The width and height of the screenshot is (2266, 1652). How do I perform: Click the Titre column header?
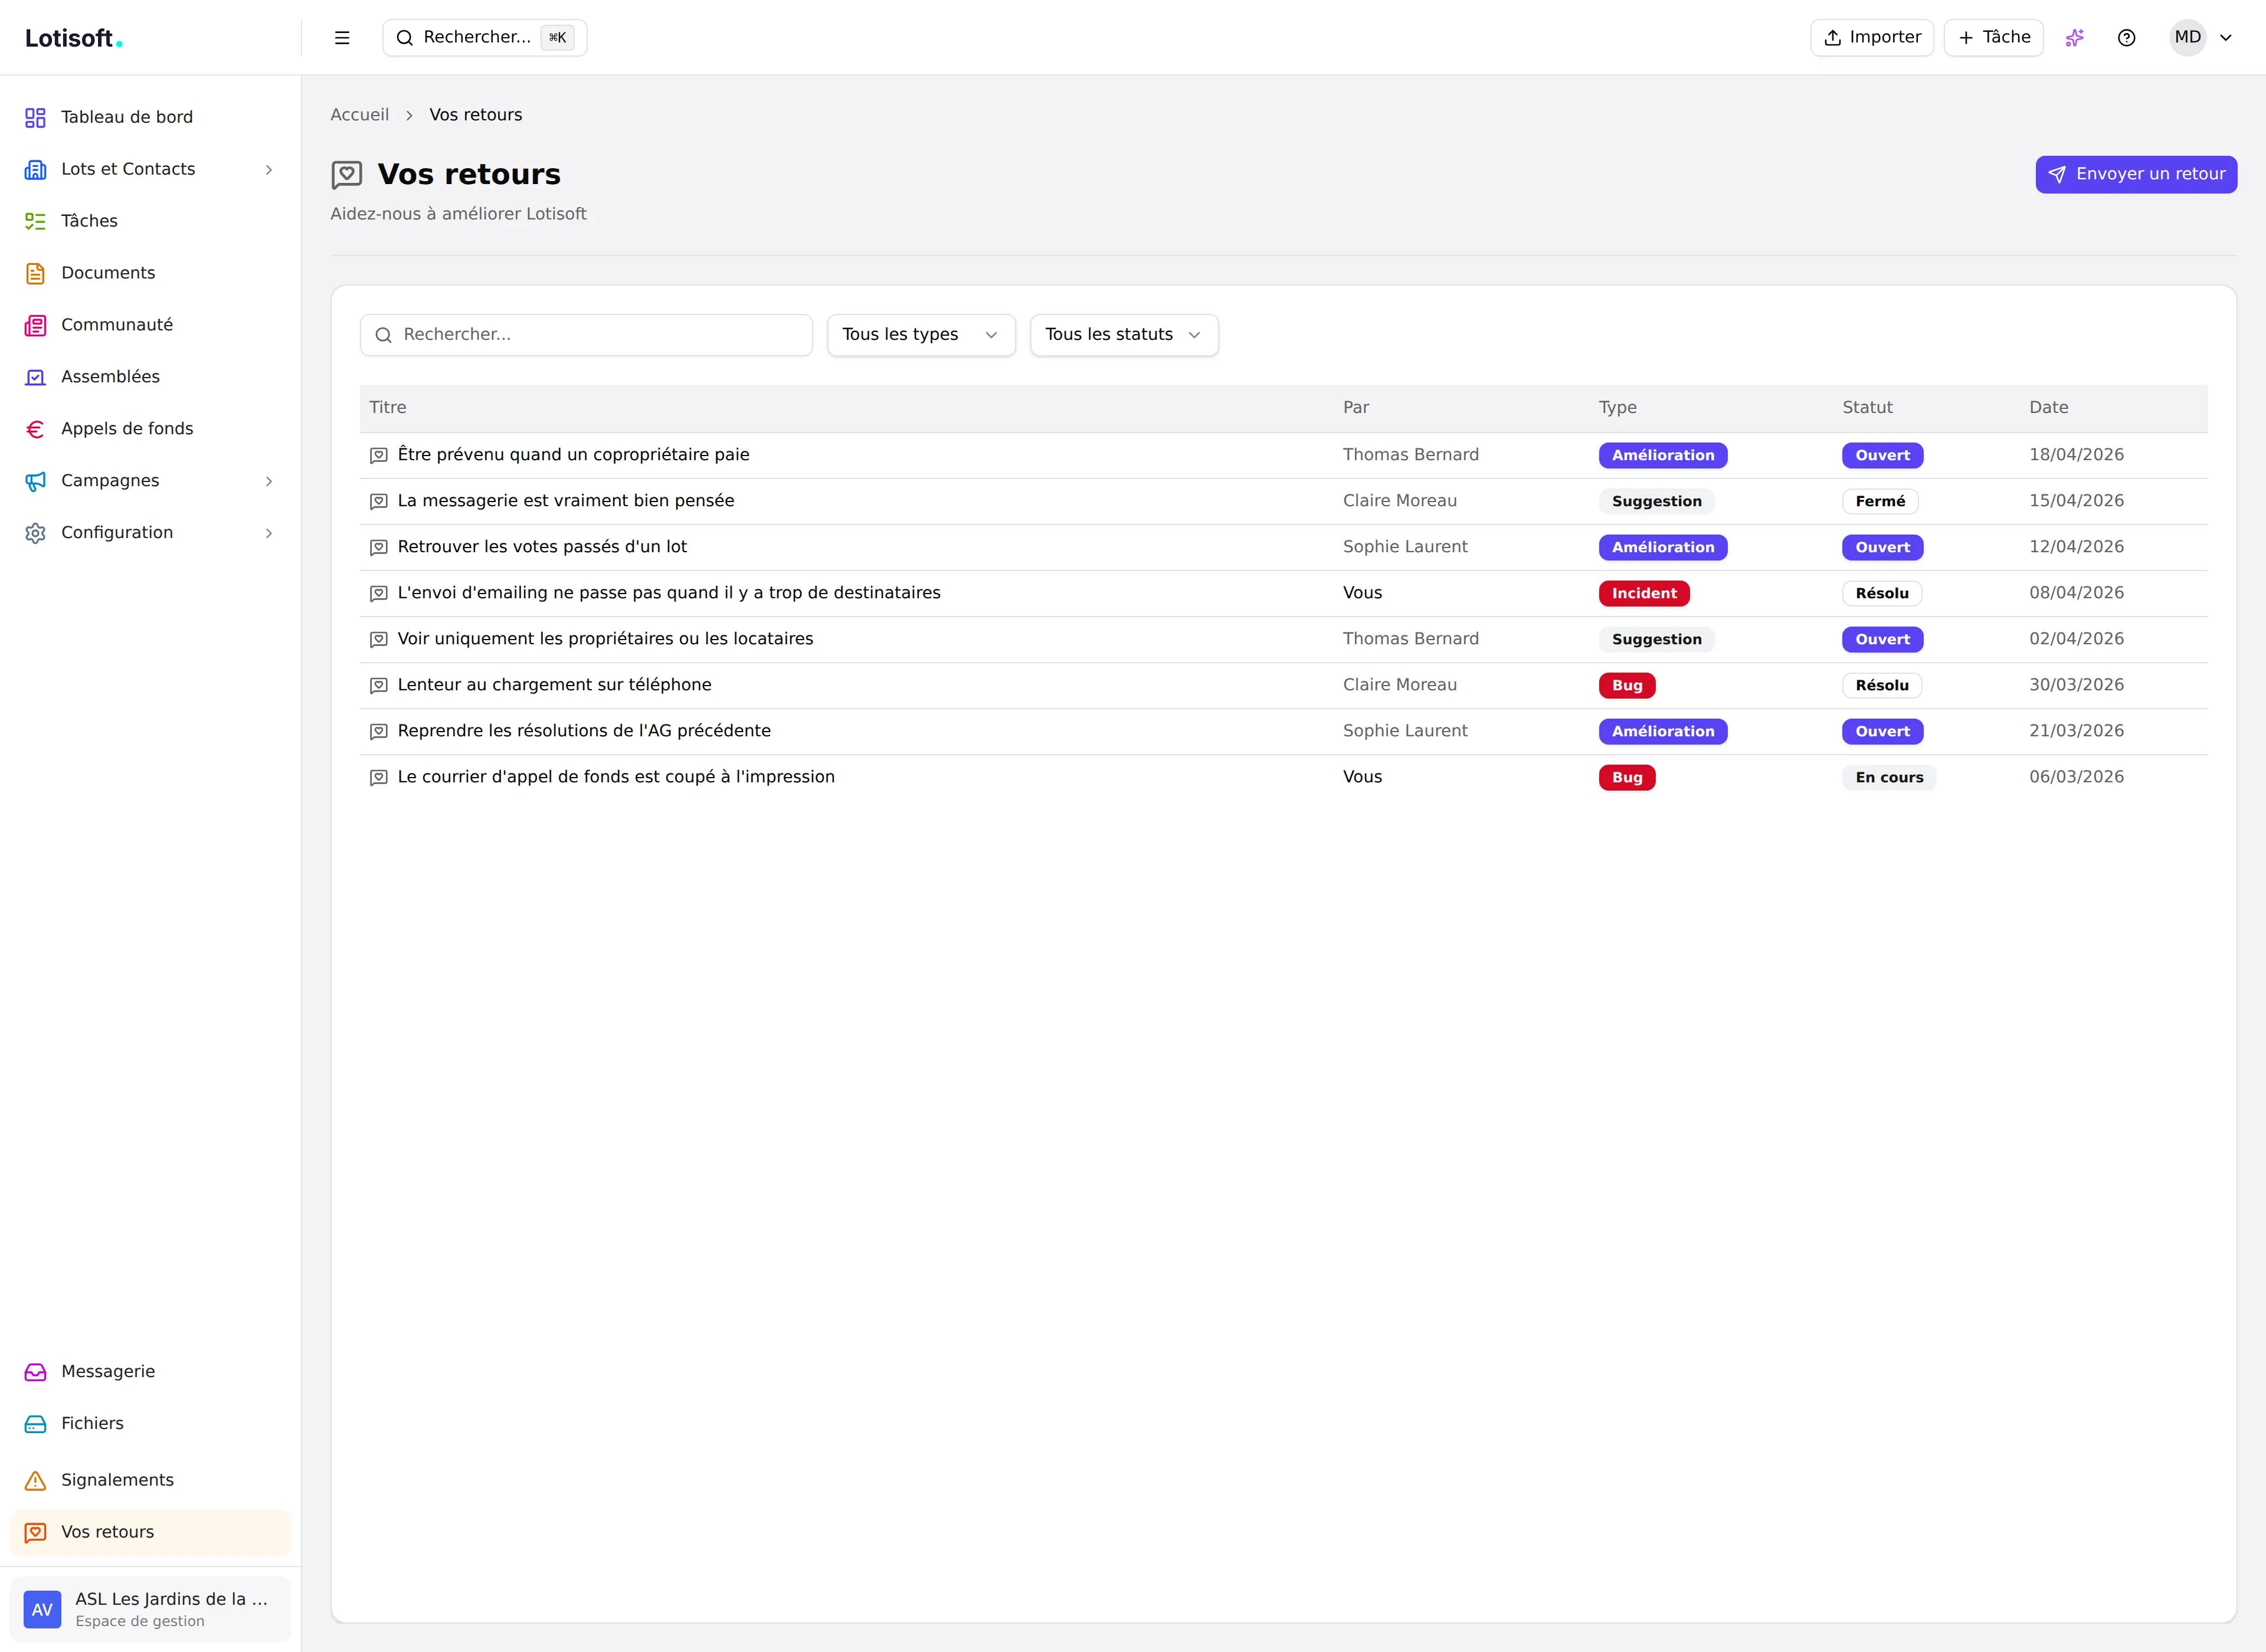pyautogui.click(x=388, y=408)
